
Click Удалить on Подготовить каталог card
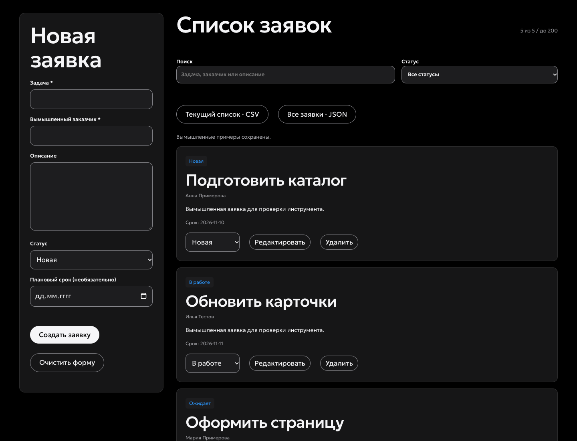click(339, 242)
